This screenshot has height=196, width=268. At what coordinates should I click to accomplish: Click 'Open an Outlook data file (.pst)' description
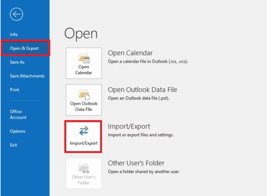coord(138,98)
